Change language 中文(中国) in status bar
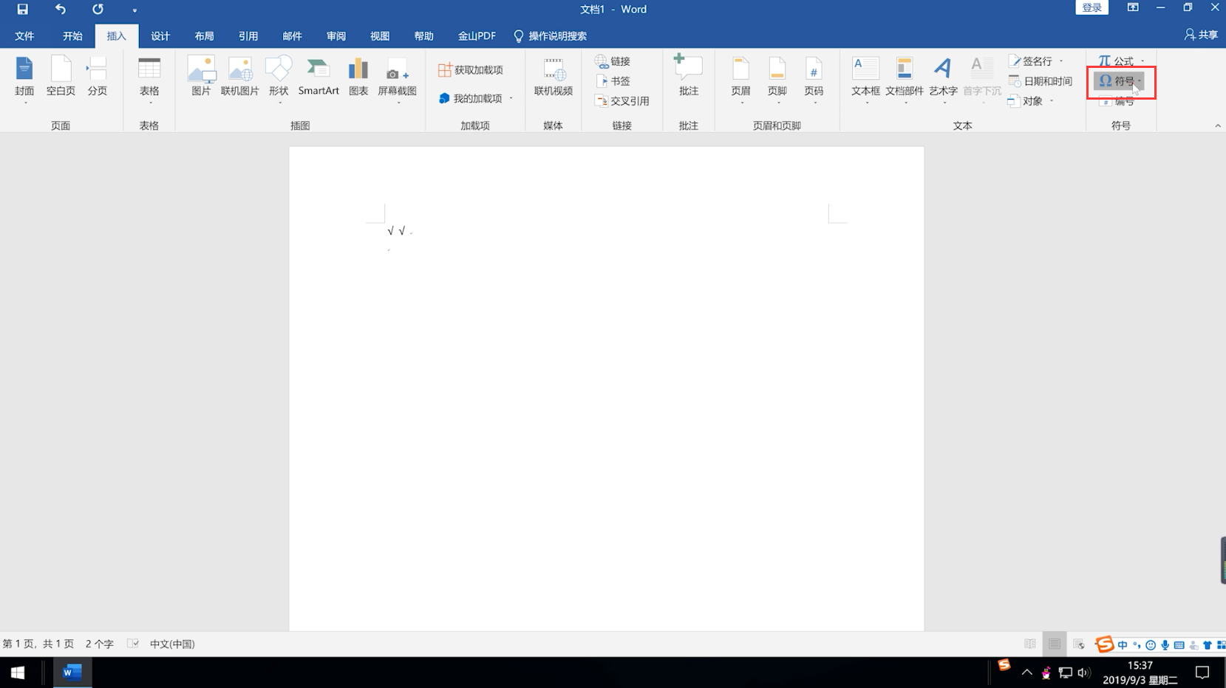 [x=172, y=644]
